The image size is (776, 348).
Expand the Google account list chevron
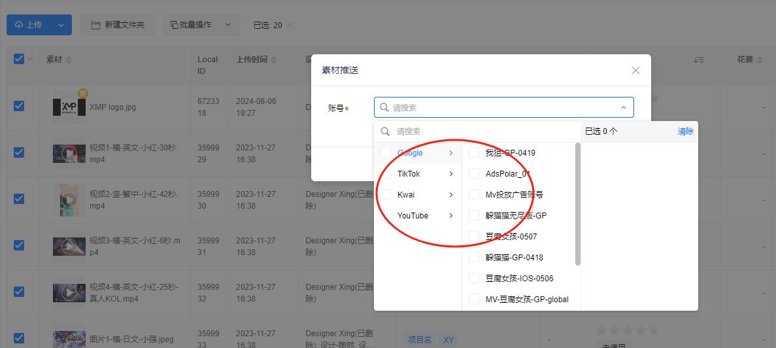451,153
